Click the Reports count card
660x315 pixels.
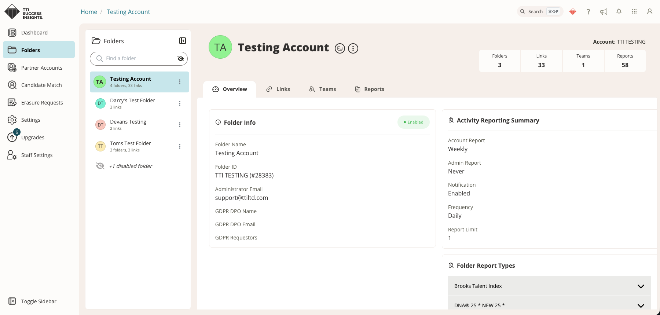[x=625, y=61]
